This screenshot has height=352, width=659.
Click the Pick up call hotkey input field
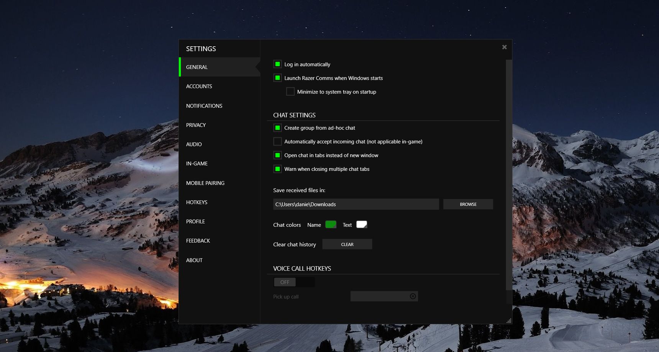point(384,296)
